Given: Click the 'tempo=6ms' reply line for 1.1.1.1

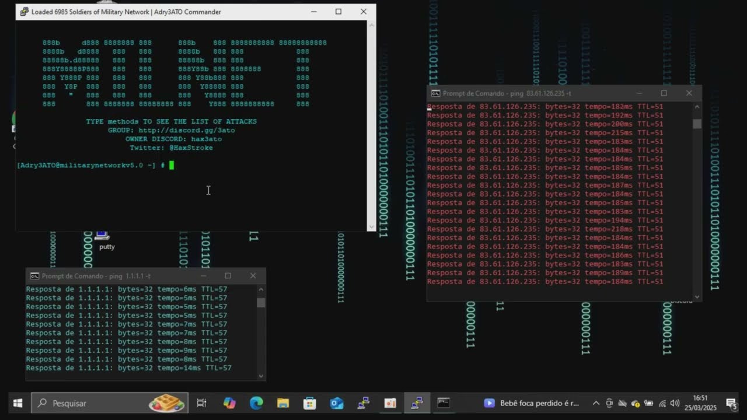Looking at the screenshot, I should point(127,289).
